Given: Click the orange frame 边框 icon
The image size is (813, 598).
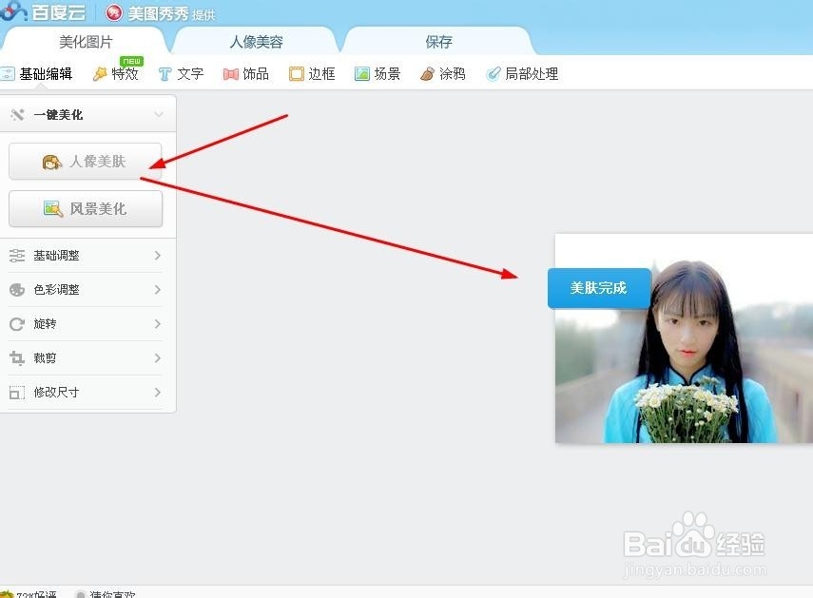Looking at the screenshot, I should click(296, 74).
